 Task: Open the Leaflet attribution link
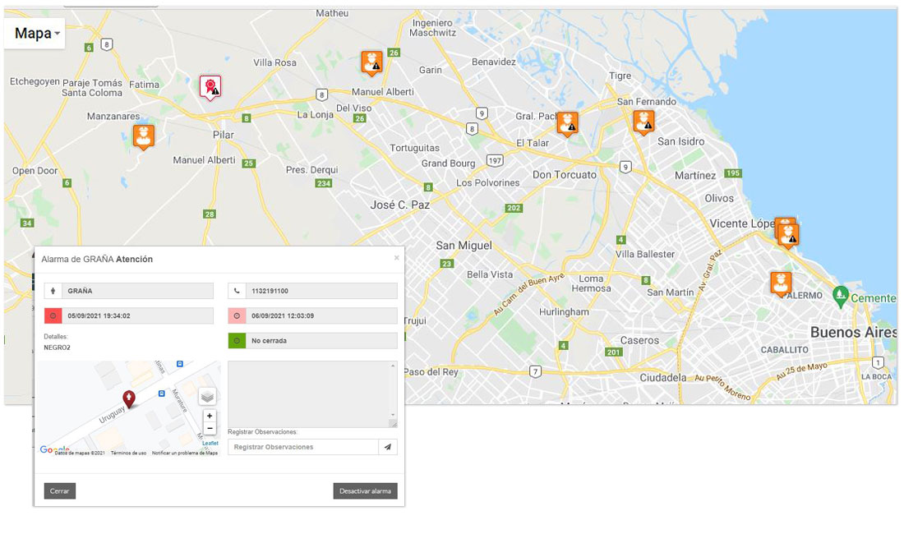(x=210, y=443)
